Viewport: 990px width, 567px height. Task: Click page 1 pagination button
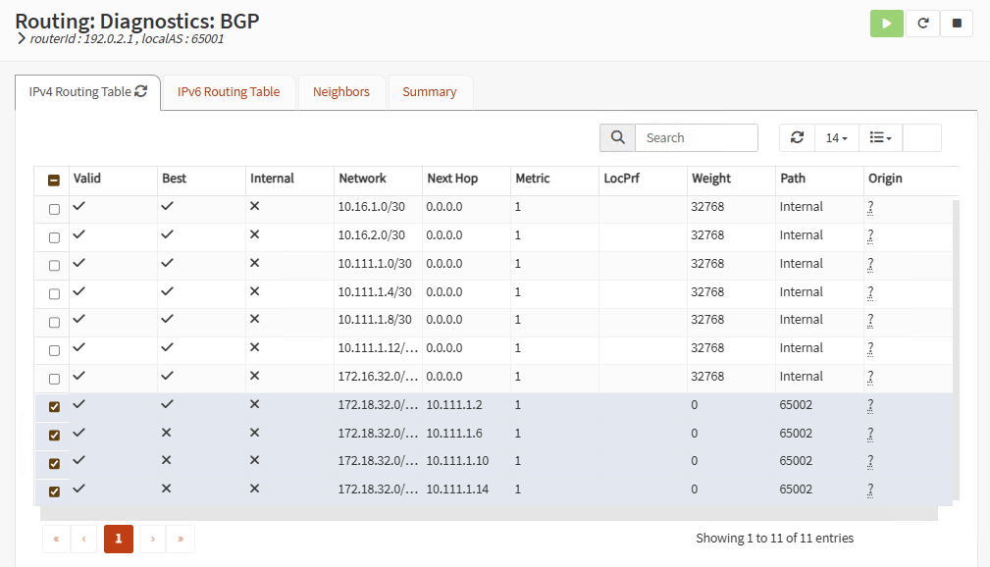[119, 539]
